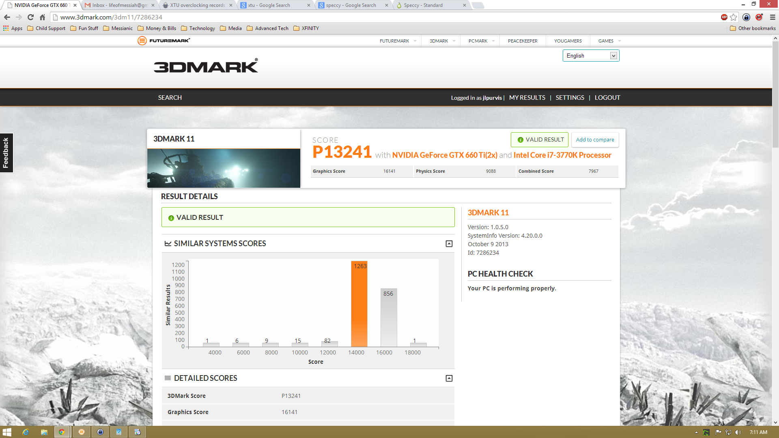
Task: Open Windows Start button
Action: (7, 432)
